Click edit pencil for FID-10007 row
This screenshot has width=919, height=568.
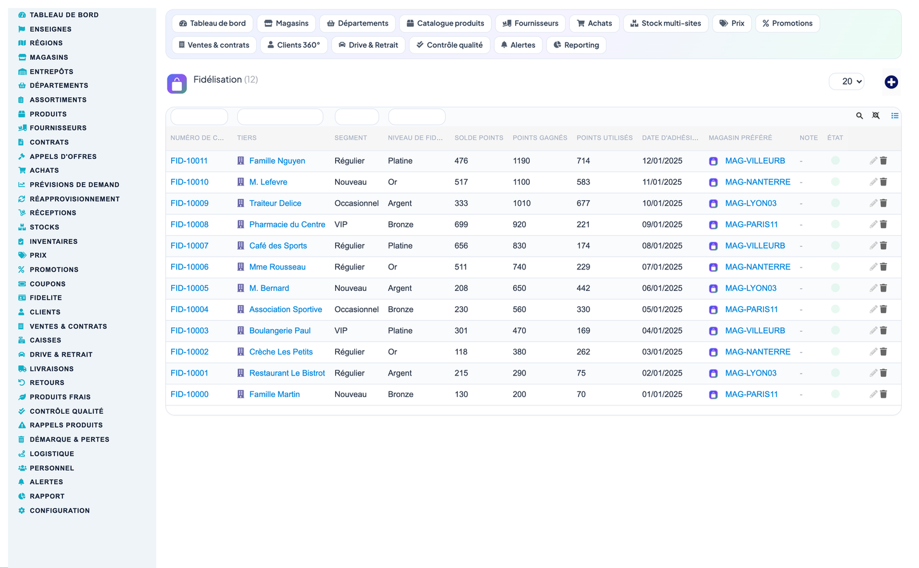click(x=873, y=246)
